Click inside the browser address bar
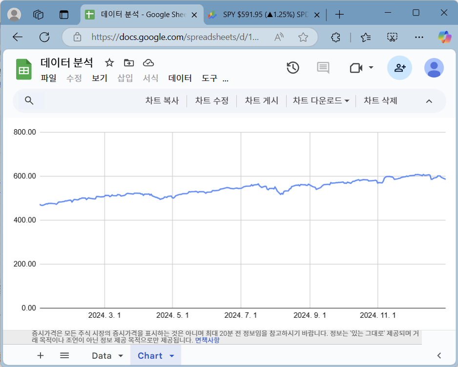The image size is (458, 367). coord(171,37)
